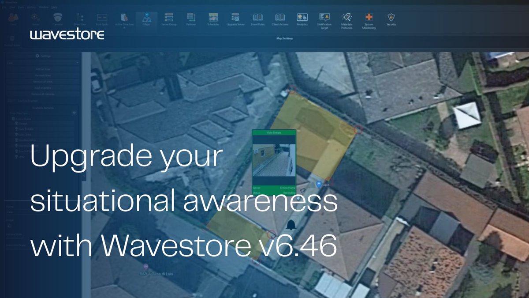Screen dimensions: 529x298
Task: Click the bell alarm icon on map
Action: 291,225
